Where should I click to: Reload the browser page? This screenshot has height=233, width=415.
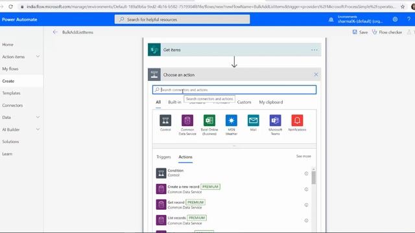point(10,6)
